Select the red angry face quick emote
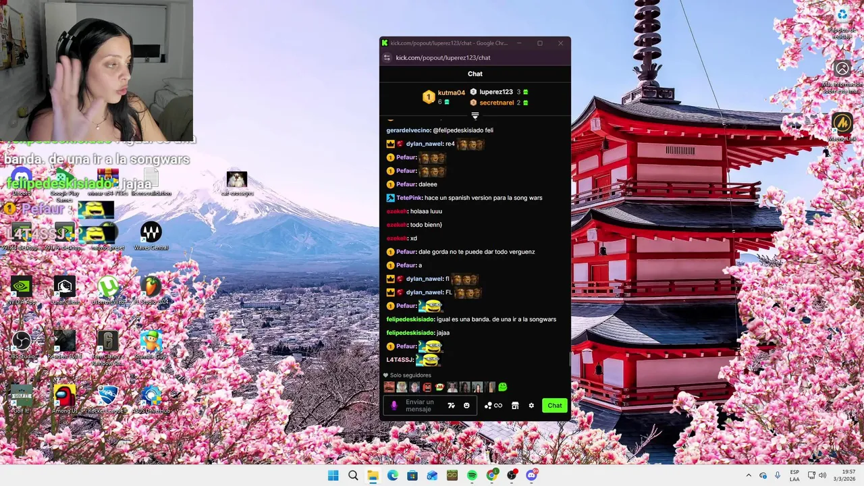Screen dimensions: 864x486 coord(427,387)
